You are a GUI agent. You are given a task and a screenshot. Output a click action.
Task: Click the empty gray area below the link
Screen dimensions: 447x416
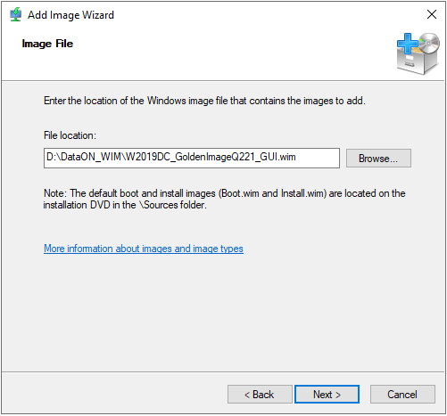(223, 312)
